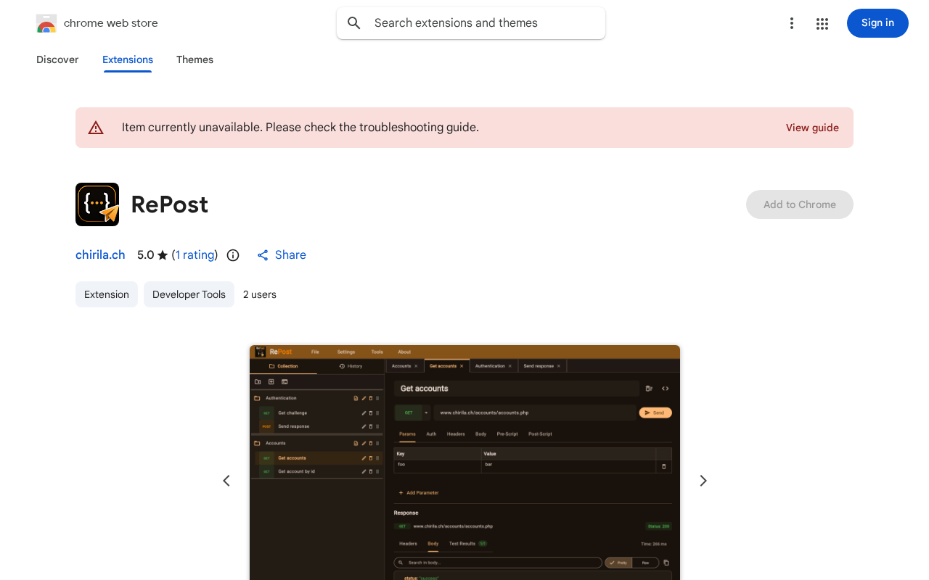This screenshot has width=929, height=580.
Task: Click the "Item currently unavailable" message
Action: 300,128
